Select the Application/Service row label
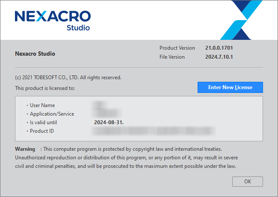Viewport: 278px width, 197px height. pyautogui.click(x=52, y=114)
